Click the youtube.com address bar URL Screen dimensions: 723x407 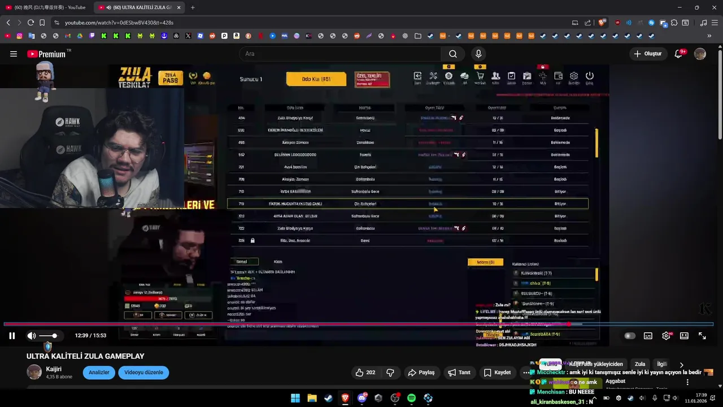119,23
